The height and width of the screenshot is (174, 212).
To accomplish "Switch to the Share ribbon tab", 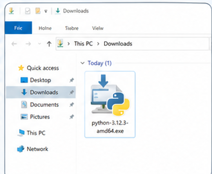I will coord(72,28).
